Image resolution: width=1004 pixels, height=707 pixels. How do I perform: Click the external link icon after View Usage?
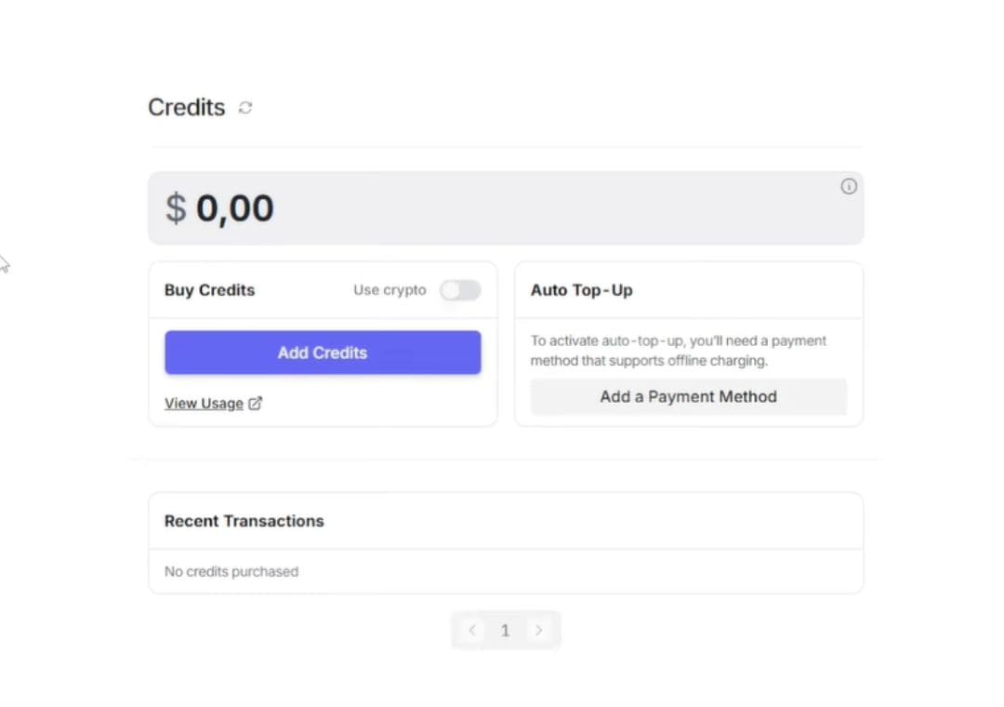255,403
